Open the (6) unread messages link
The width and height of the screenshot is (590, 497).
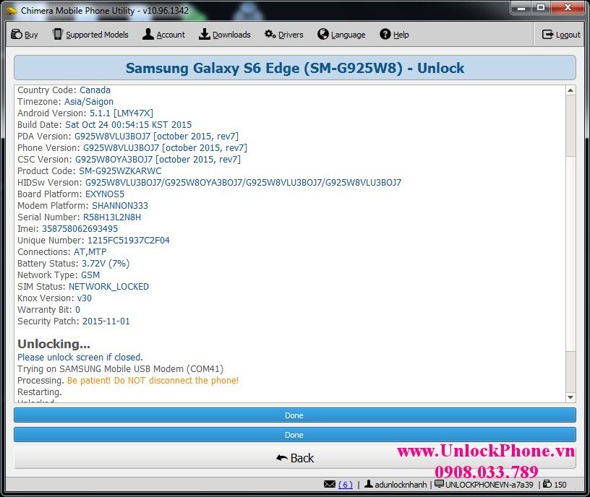(x=345, y=485)
